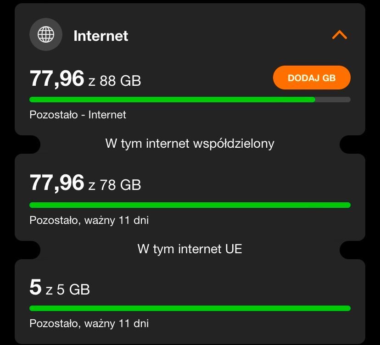380x345 pixels.
Task: Select the Internet section heading
Action: [x=101, y=36]
